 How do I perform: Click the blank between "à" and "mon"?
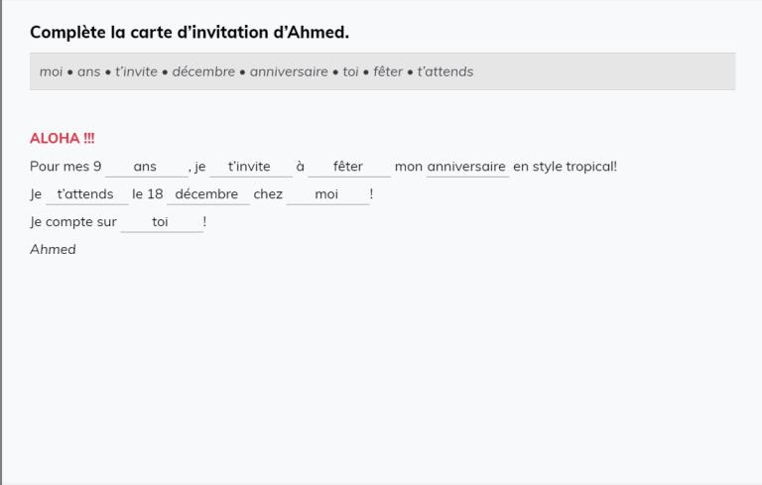coord(349,167)
